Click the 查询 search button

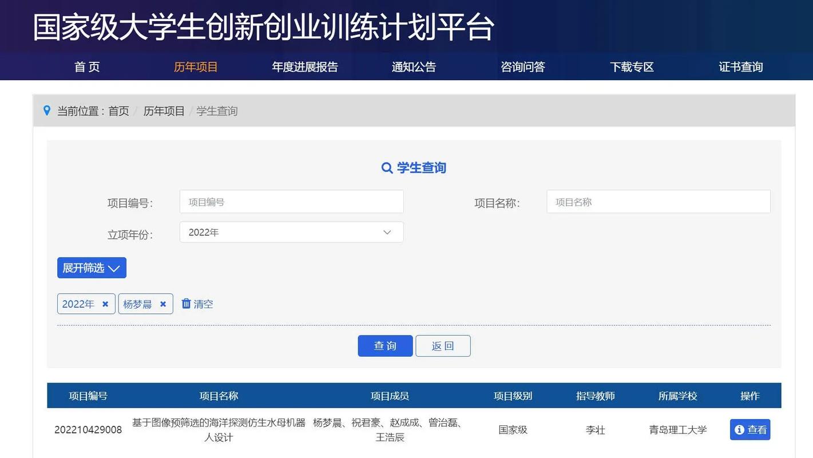click(385, 346)
